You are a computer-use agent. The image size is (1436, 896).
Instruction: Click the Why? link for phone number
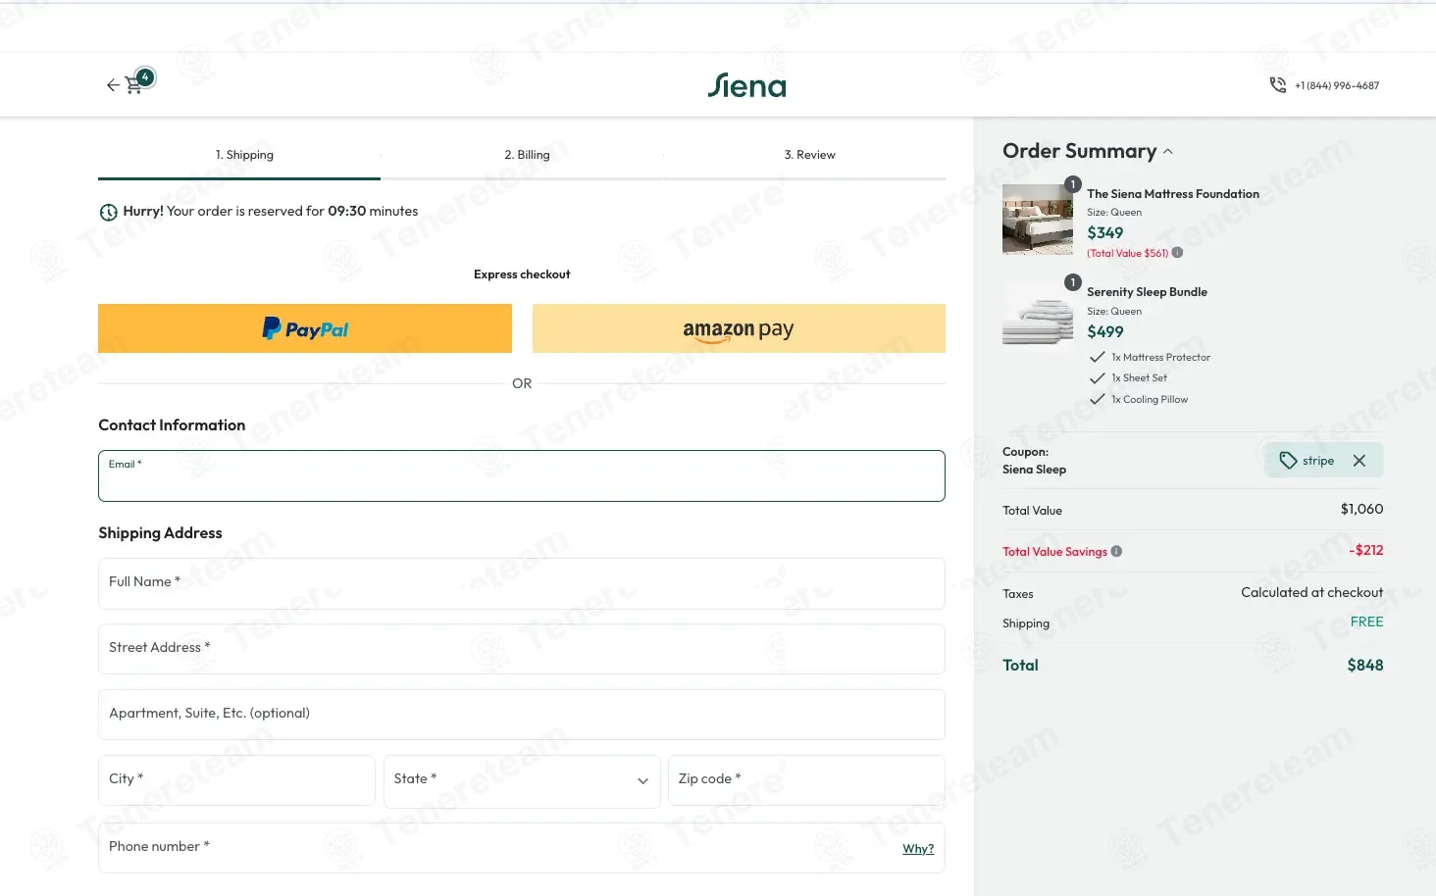coord(918,849)
